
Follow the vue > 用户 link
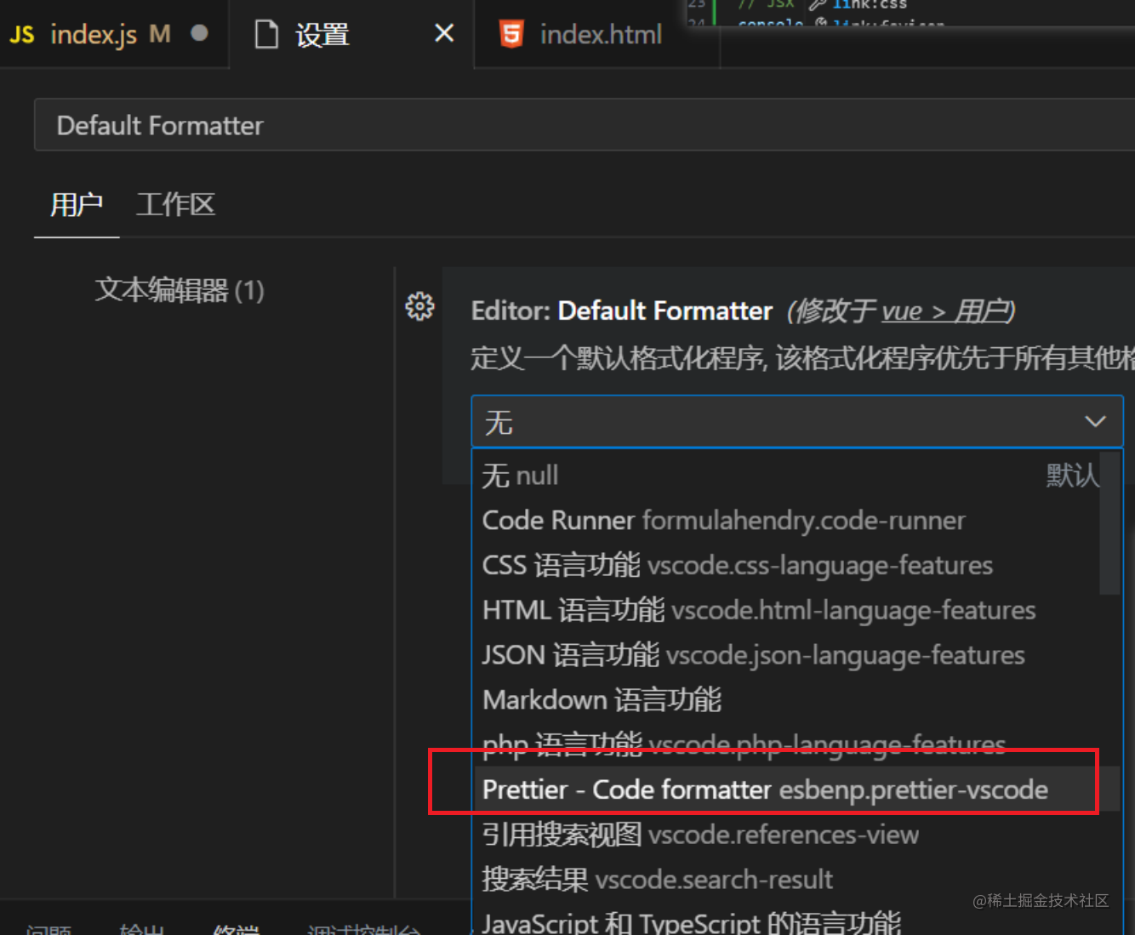[x=944, y=311]
